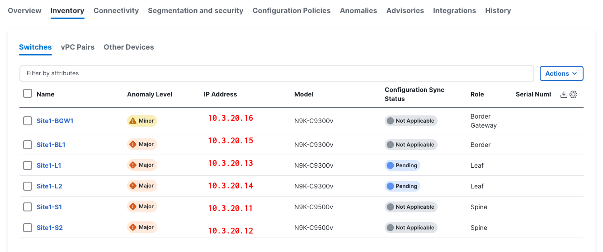The image size is (603, 252).
Task: Open the Site1-BL1 switch link
Action: (x=51, y=145)
